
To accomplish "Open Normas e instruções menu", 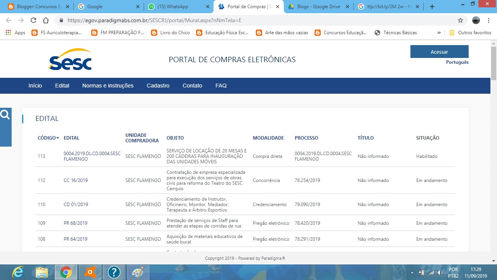I will pos(108,86).
